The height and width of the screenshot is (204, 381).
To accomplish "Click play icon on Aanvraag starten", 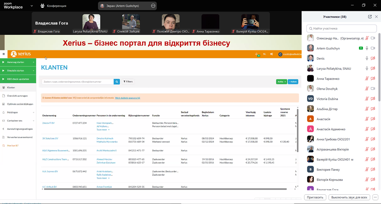I will [x=3, y=62].
